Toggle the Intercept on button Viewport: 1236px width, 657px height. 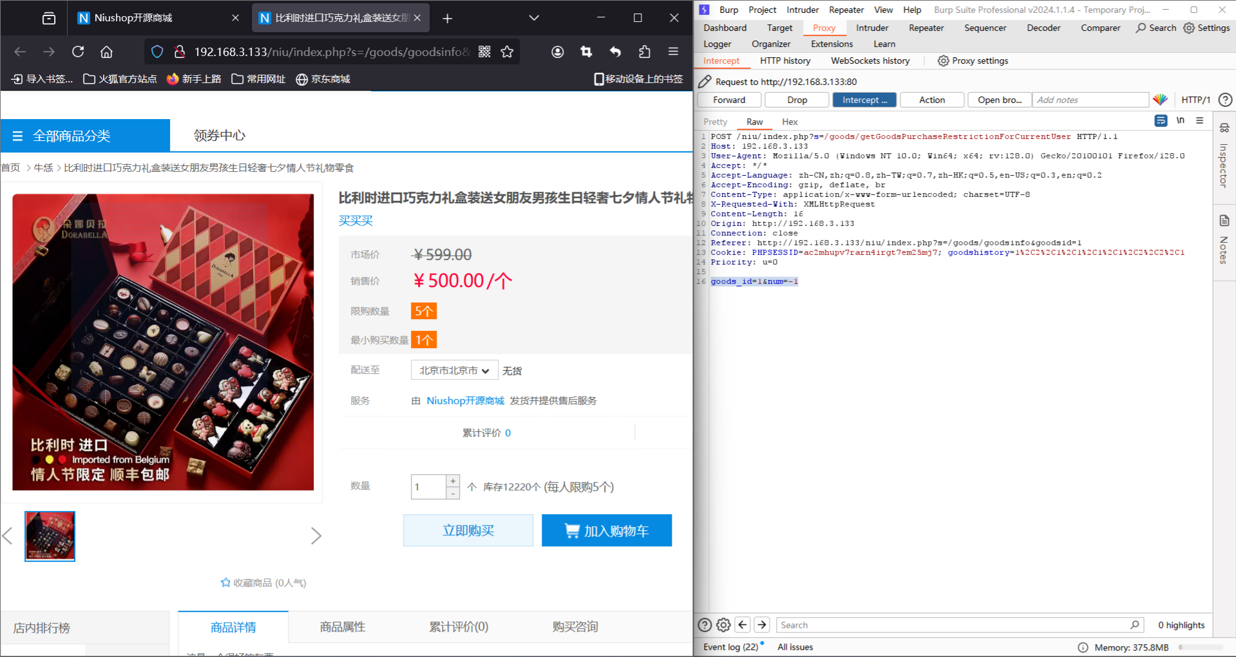[864, 100]
